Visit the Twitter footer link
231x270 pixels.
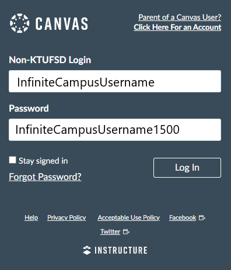pyautogui.click(x=110, y=231)
